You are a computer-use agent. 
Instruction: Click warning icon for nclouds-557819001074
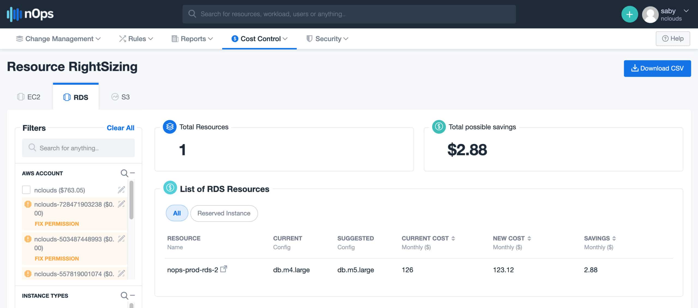pyautogui.click(x=28, y=274)
